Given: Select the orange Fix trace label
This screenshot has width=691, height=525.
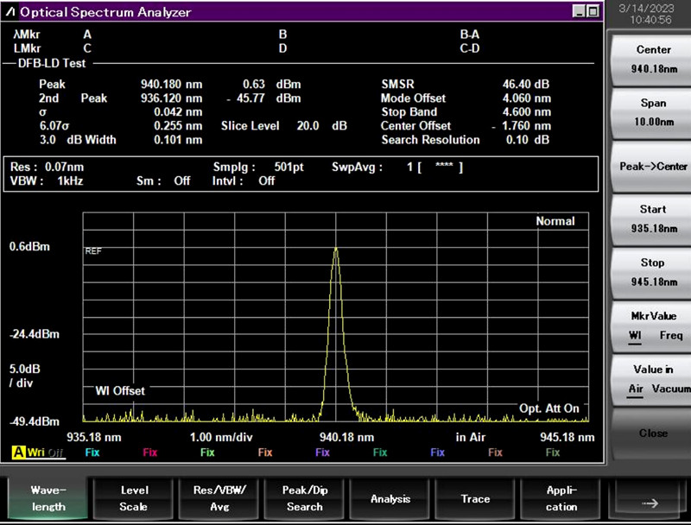Looking at the screenshot, I should (265, 452).
